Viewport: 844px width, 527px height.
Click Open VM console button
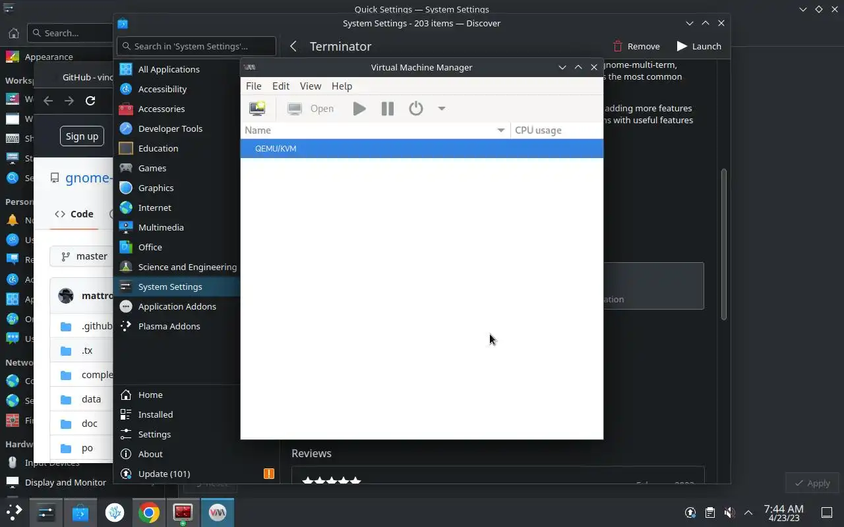pos(311,109)
